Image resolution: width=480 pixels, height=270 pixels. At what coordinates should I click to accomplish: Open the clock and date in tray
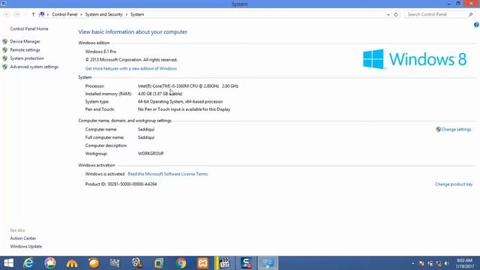click(x=464, y=263)
